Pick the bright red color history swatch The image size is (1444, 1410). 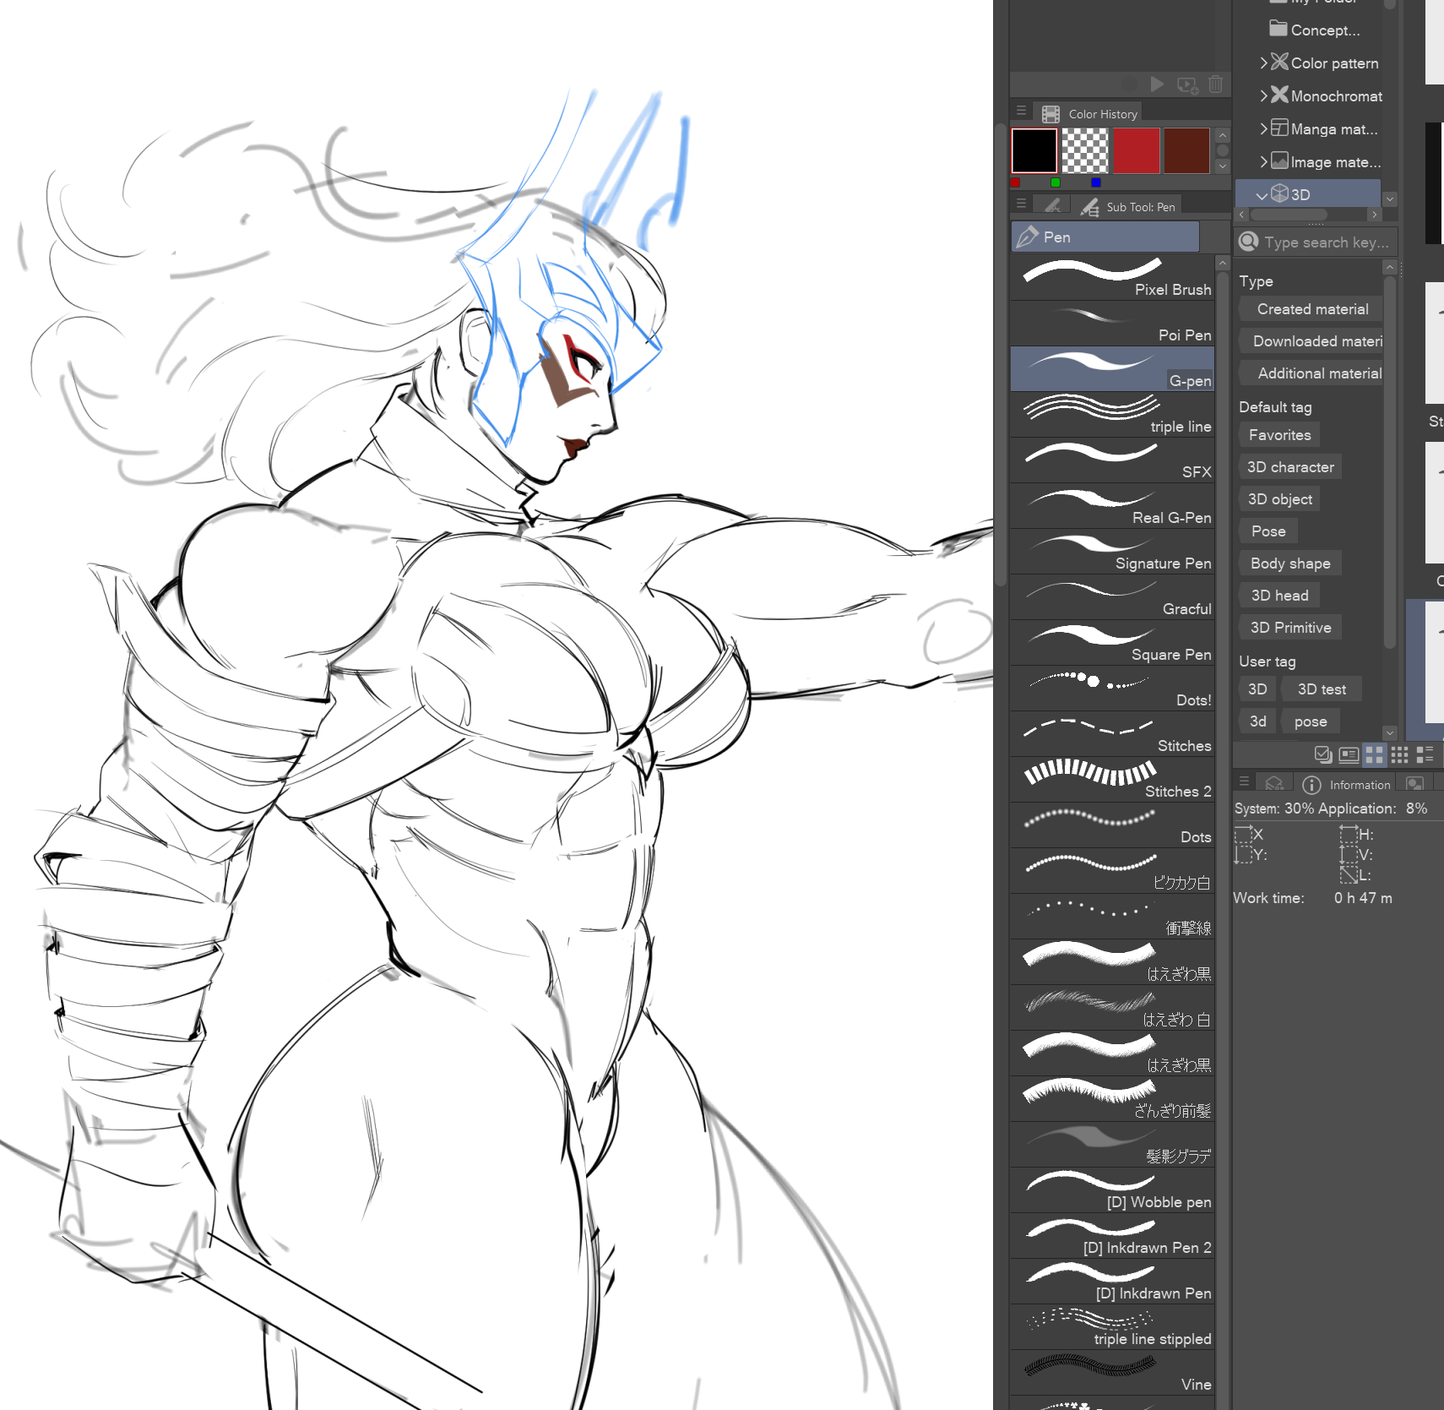coord(1136,151)
